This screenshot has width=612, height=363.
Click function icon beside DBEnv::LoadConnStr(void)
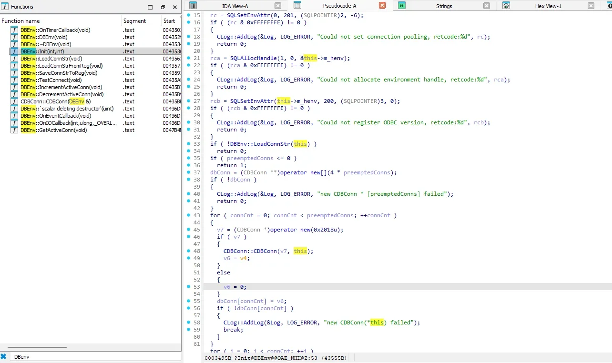15,59
